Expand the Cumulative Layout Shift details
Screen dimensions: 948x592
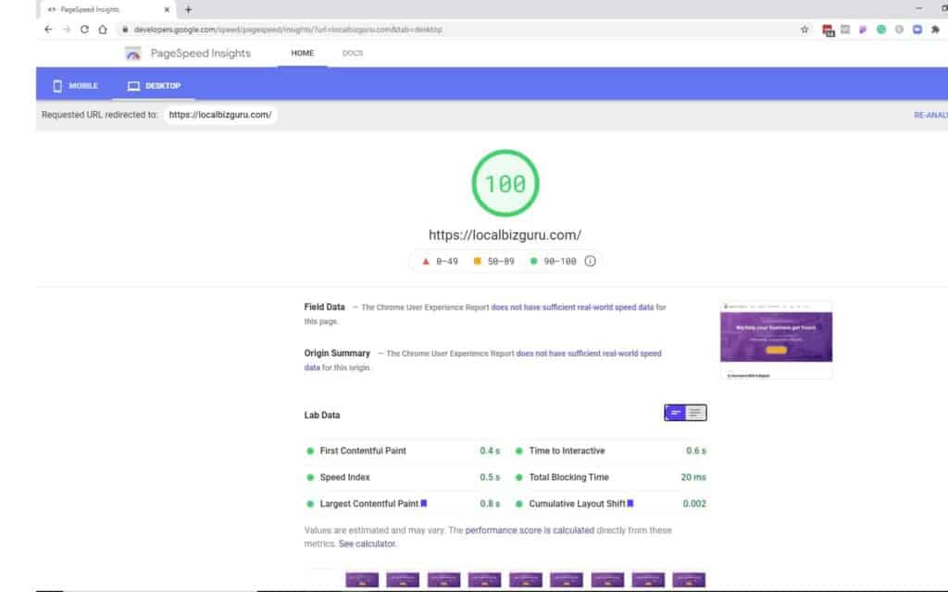click(x=632, y=503)
